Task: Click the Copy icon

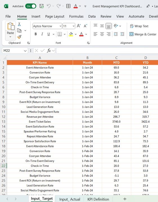Action: [x=19, y=31]
